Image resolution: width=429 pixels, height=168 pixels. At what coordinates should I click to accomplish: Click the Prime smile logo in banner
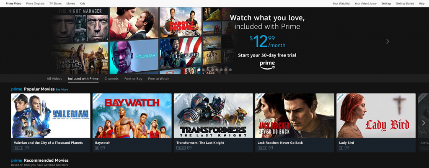(267, 65)
